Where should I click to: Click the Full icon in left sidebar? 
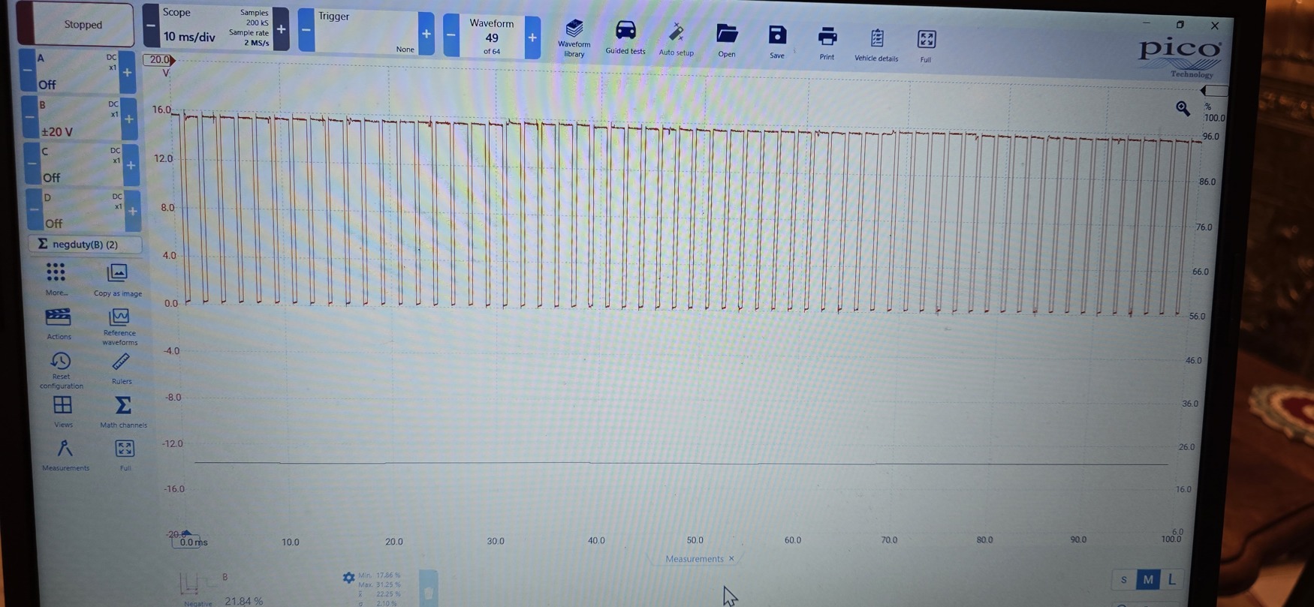coord(125,455)
